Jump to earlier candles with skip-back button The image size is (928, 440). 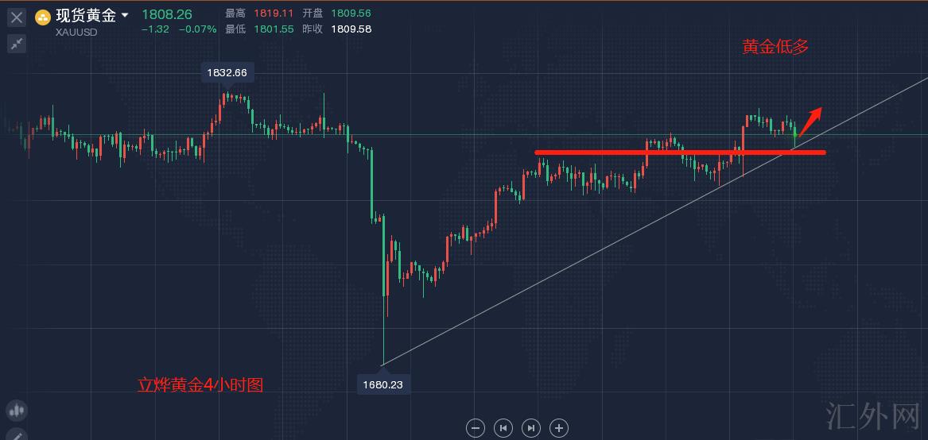click(x=503, y=428)
